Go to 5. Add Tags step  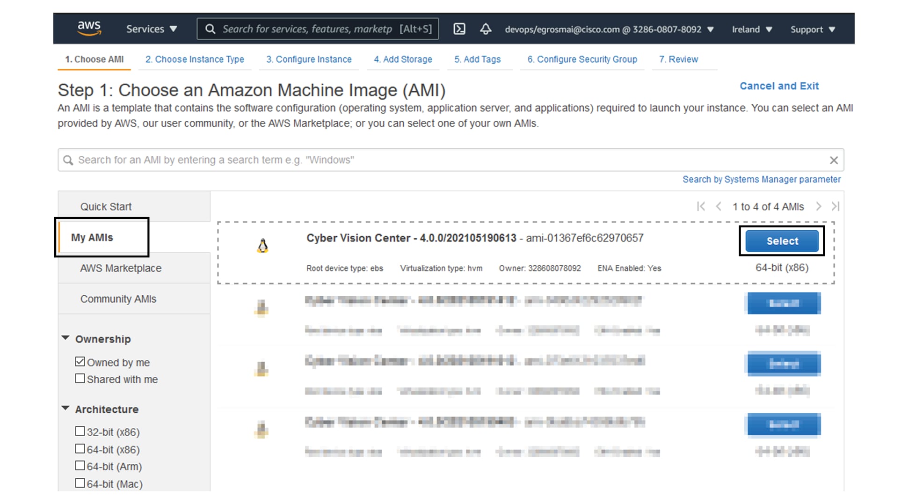(477, 59)
